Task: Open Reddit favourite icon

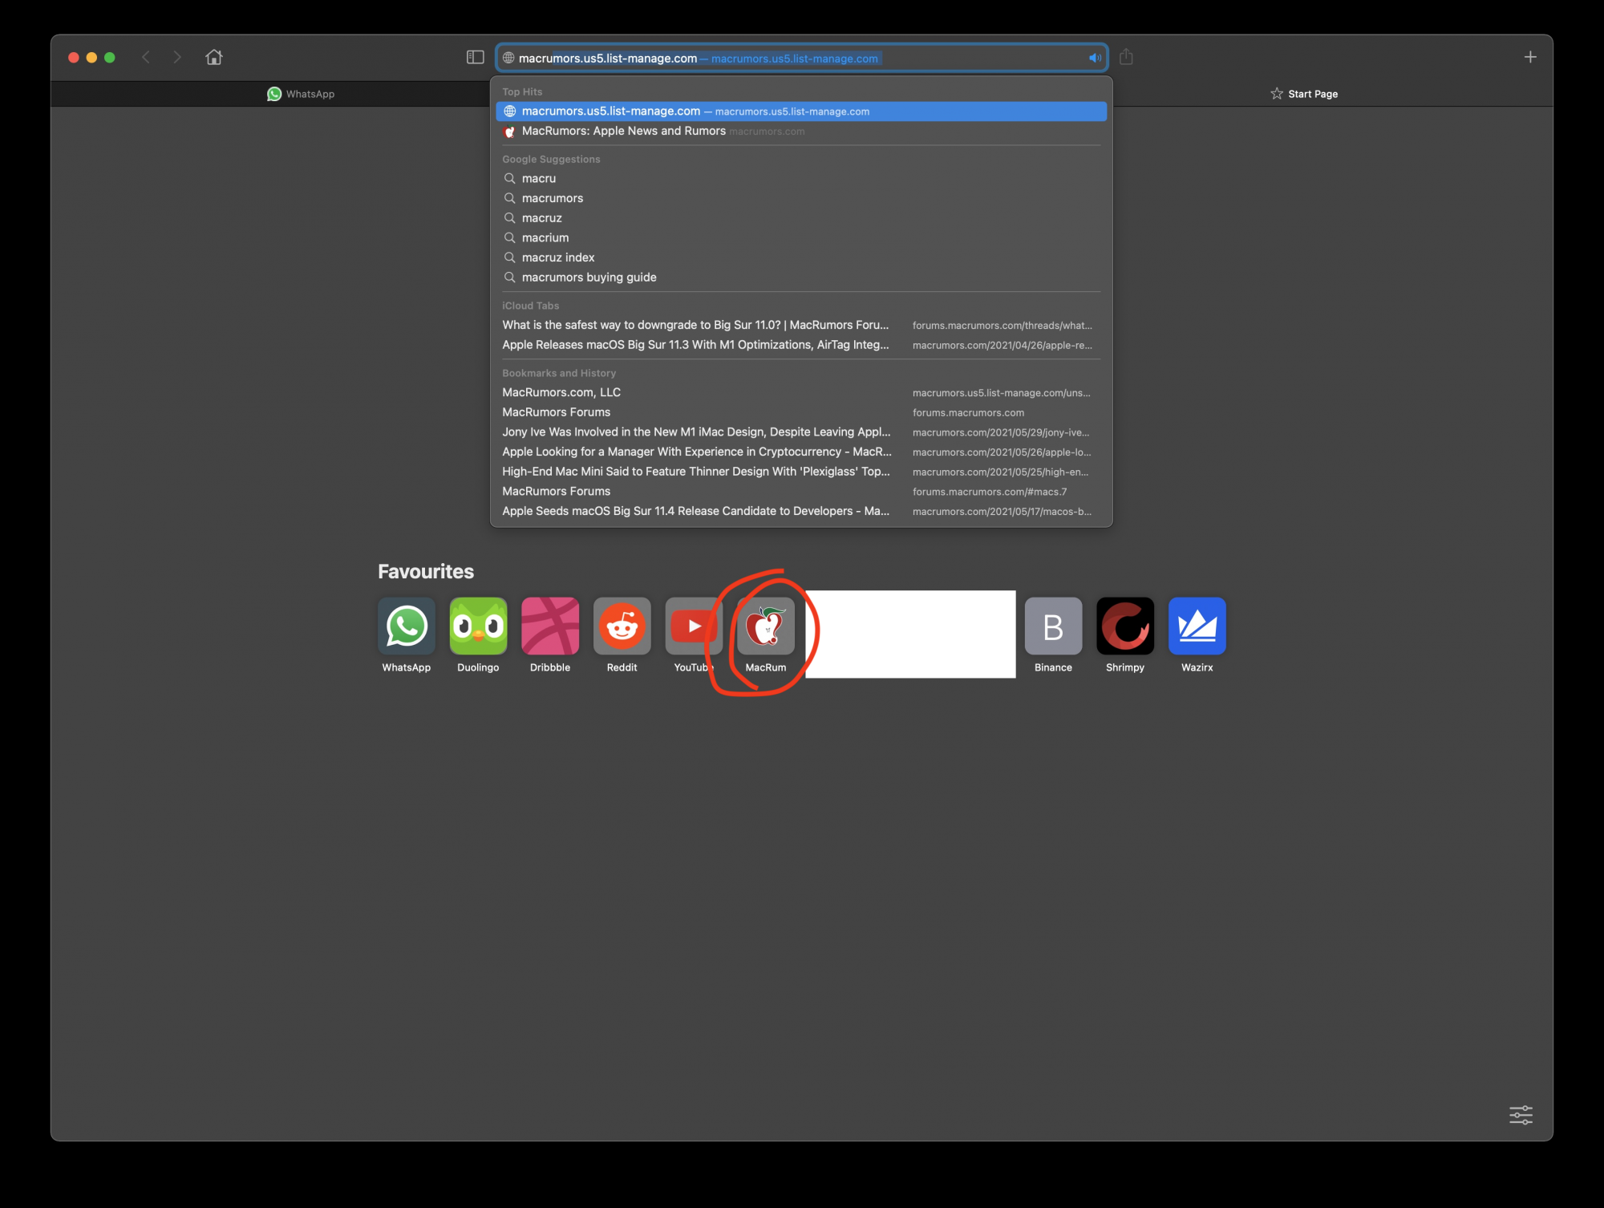Action: (x=622, y=626)
